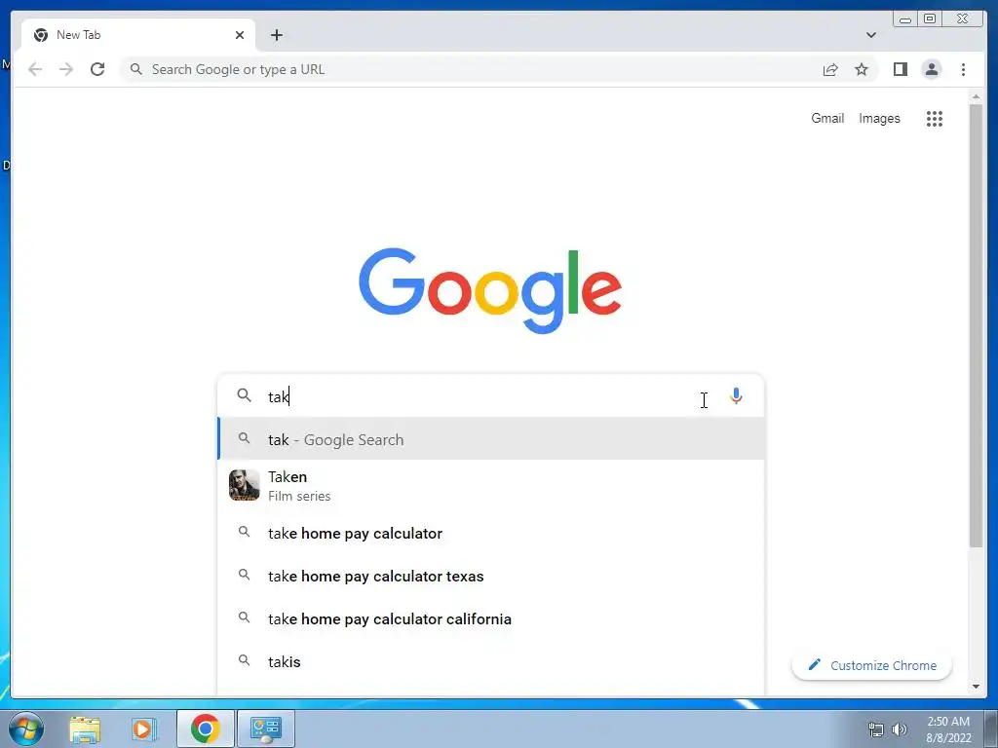Pick 'take home pay calculator california' suggestion
This screenshot has height=748, width=998.
tap(491, 618)
